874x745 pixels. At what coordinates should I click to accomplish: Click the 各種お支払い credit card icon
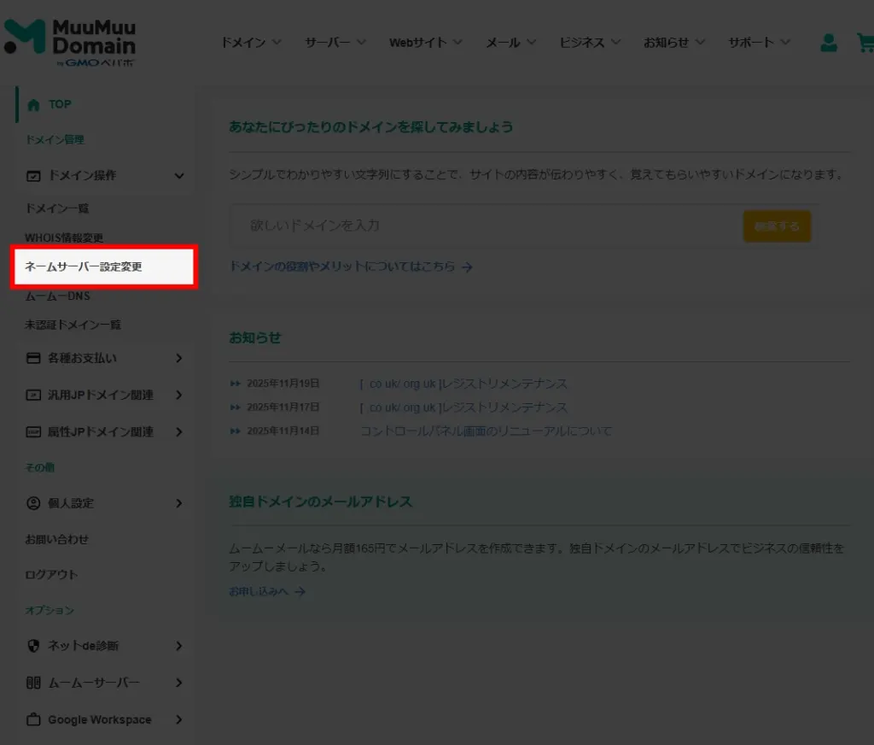33,358
